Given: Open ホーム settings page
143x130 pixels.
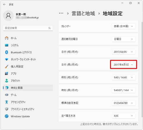Looking at the screenshot, I should (28, 38).
